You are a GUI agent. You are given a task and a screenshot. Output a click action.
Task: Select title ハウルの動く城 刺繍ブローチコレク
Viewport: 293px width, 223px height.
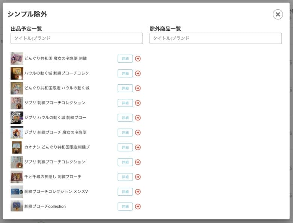(57, 73)
